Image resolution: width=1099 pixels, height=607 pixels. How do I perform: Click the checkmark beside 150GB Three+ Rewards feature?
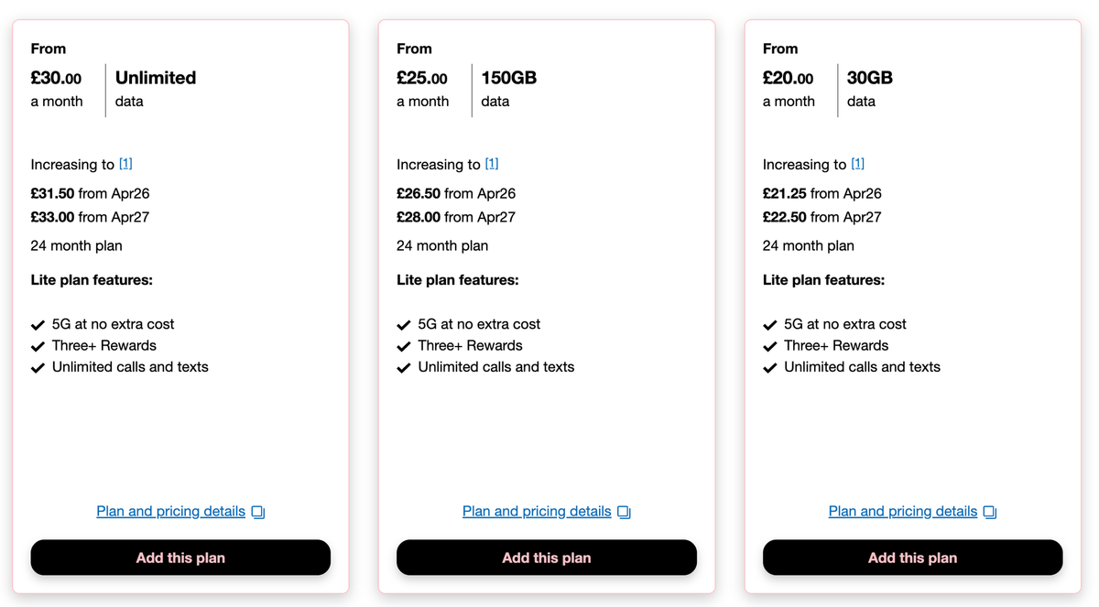tap(404, 345)
